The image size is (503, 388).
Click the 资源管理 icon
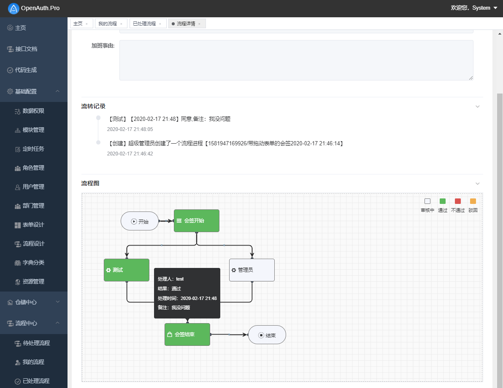pyautogui.click(x=18, y=282)
